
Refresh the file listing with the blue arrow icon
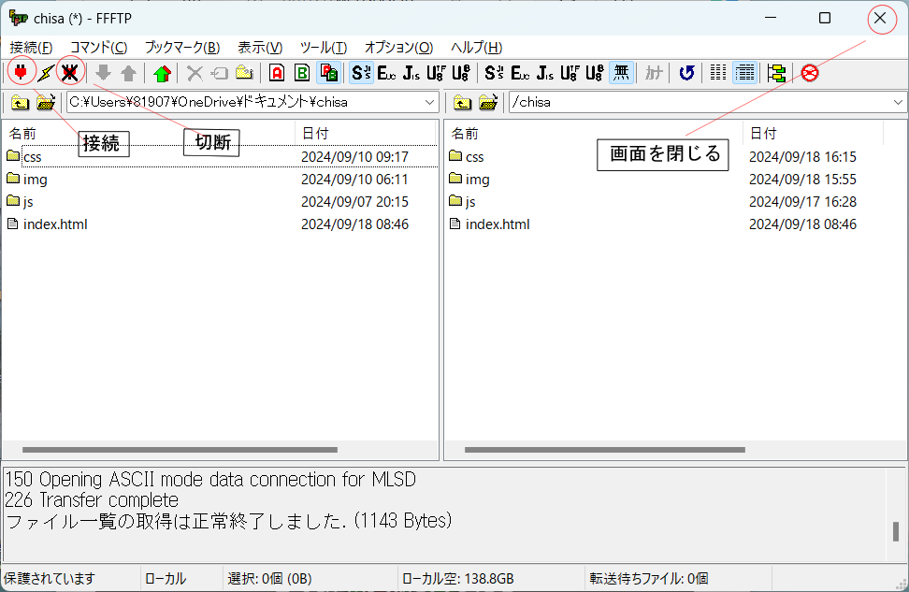686,72
